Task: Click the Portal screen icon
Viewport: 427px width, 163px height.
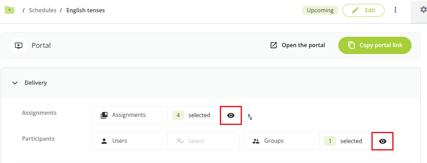Action: pos(18,45)
